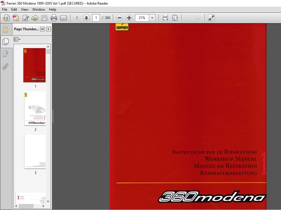Click the Create PDF online icon

pyautogui.click(x=6, y=18)
